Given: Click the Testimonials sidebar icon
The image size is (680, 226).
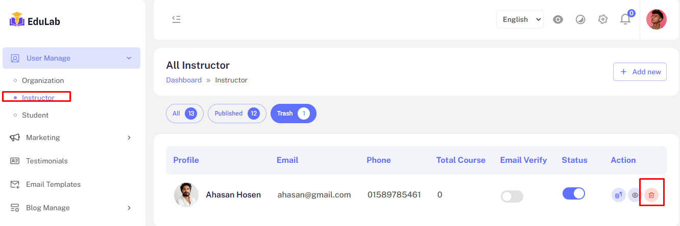Looking at the screenshot, I should 15,161.
